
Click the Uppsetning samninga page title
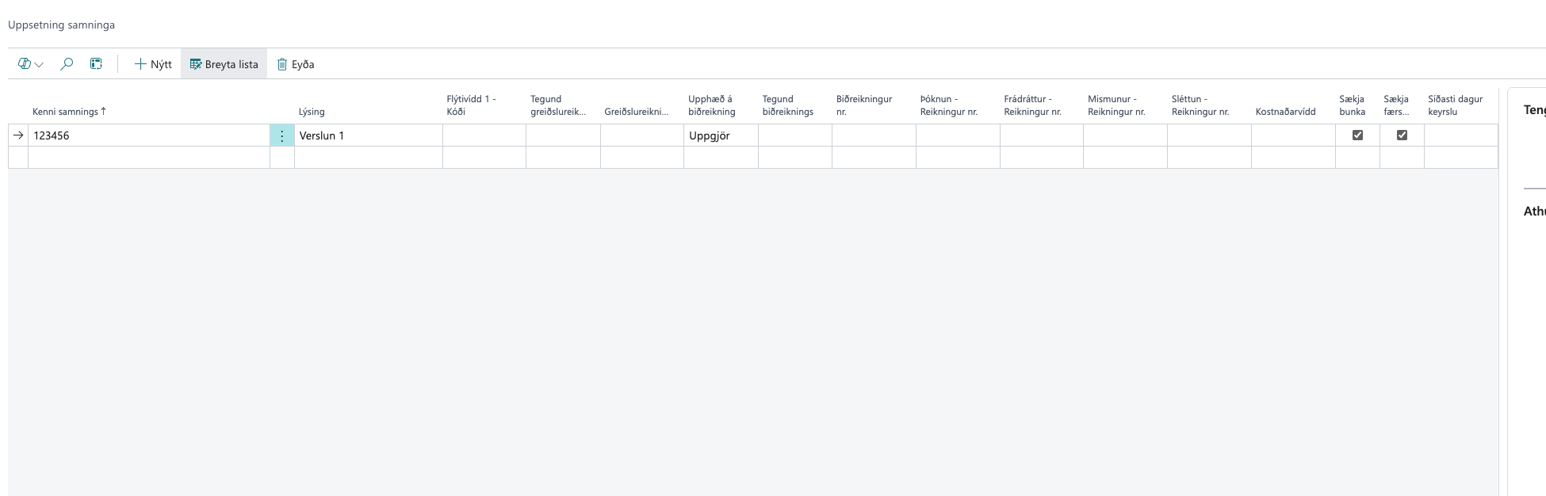tap(61, 25)
